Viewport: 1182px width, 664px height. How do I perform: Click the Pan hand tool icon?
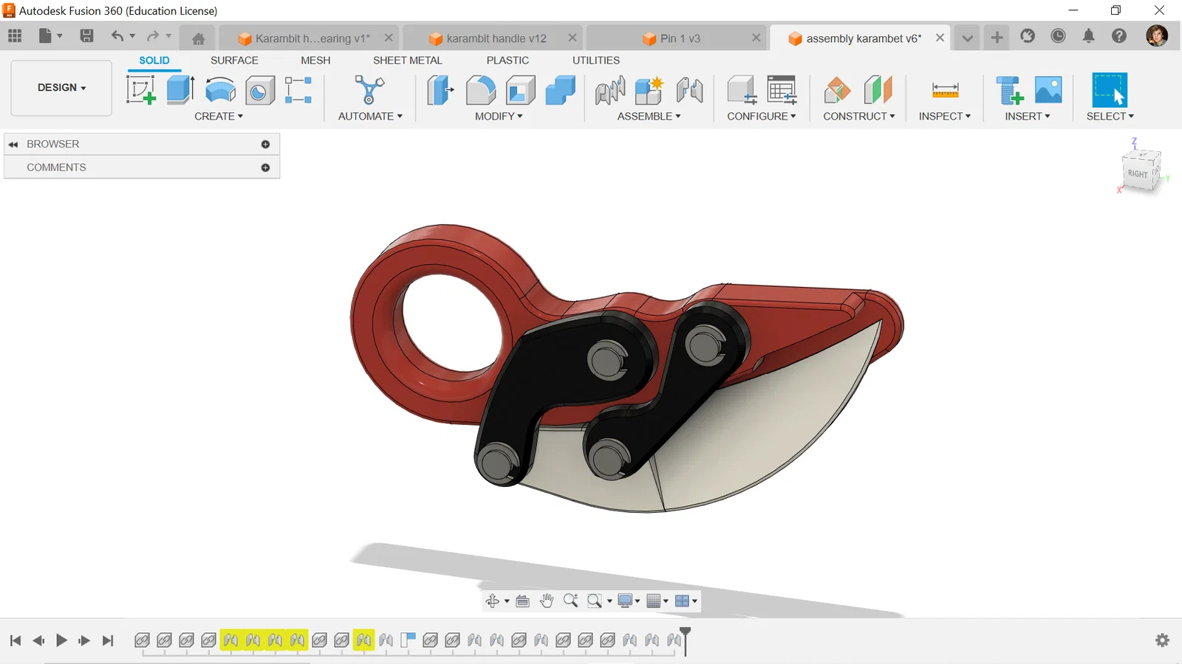[547, 601]
